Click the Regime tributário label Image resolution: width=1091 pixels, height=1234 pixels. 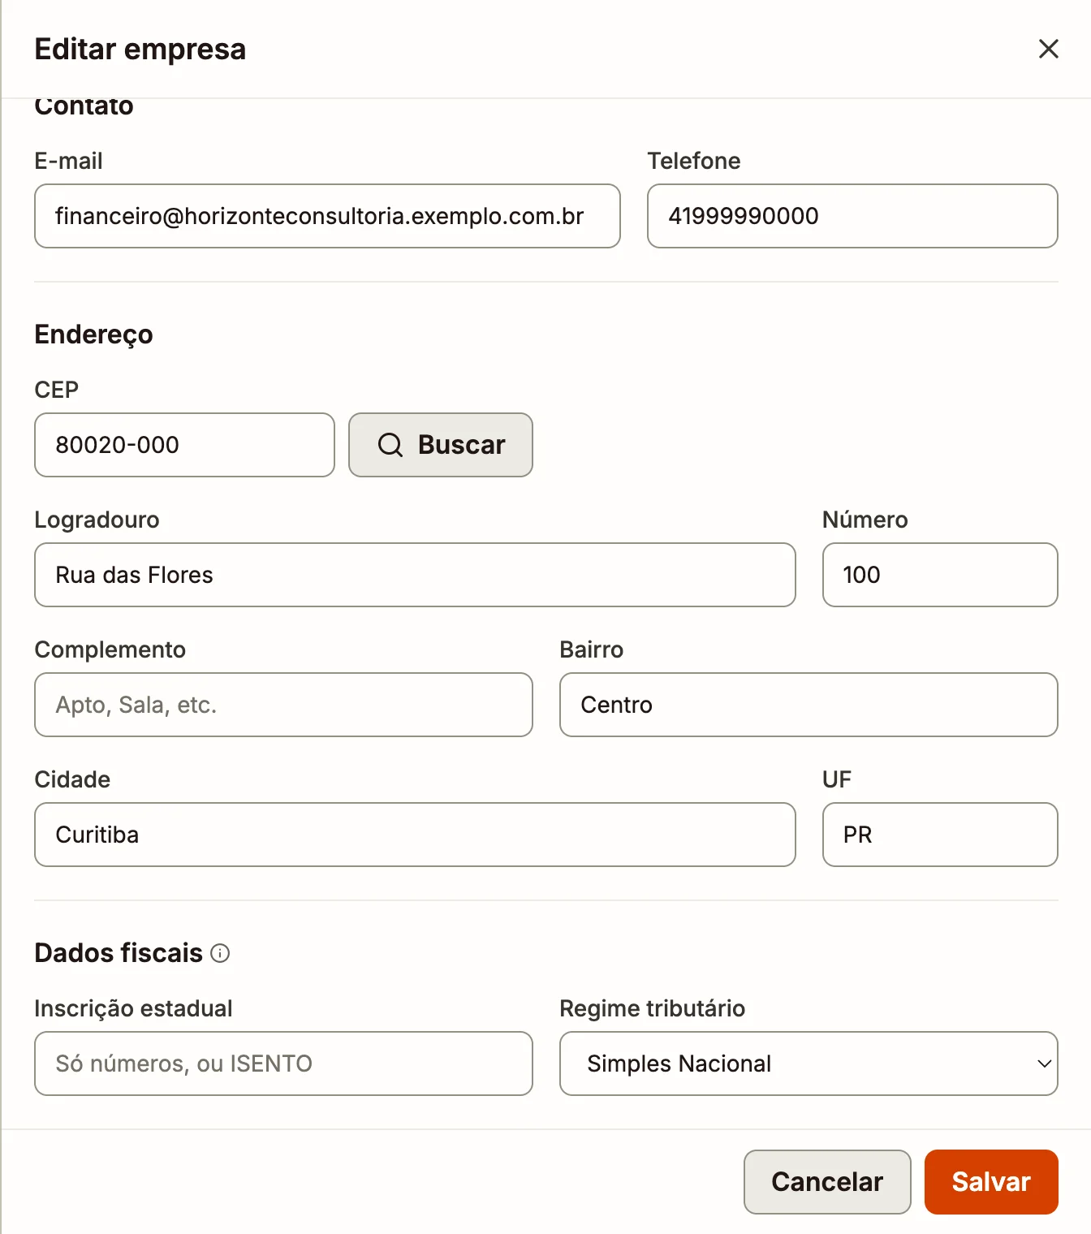coord(652,1008)
